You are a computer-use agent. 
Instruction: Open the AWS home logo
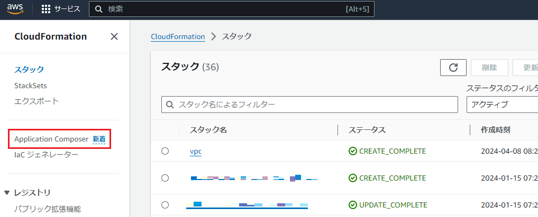click(x=15, y=9)
